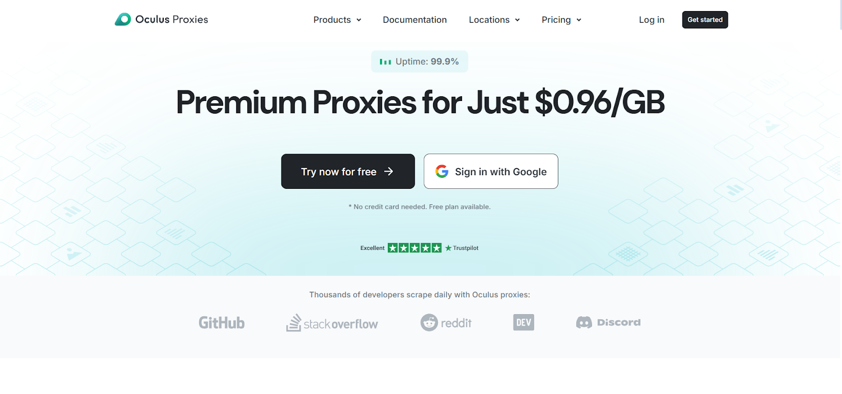This screenshot has height=394, width=842.
Task: Click the Get started button
Action: pyautogui.click(x=705, y=20)
